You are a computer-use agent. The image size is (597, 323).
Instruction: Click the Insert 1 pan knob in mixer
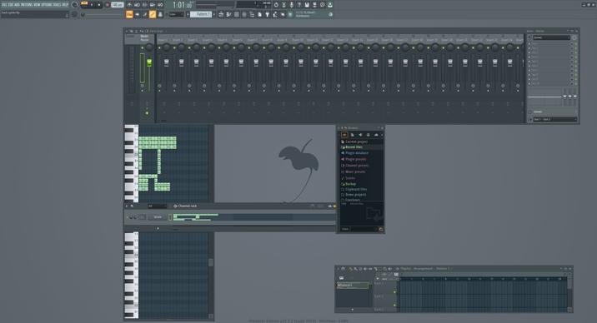pos(167,47)
